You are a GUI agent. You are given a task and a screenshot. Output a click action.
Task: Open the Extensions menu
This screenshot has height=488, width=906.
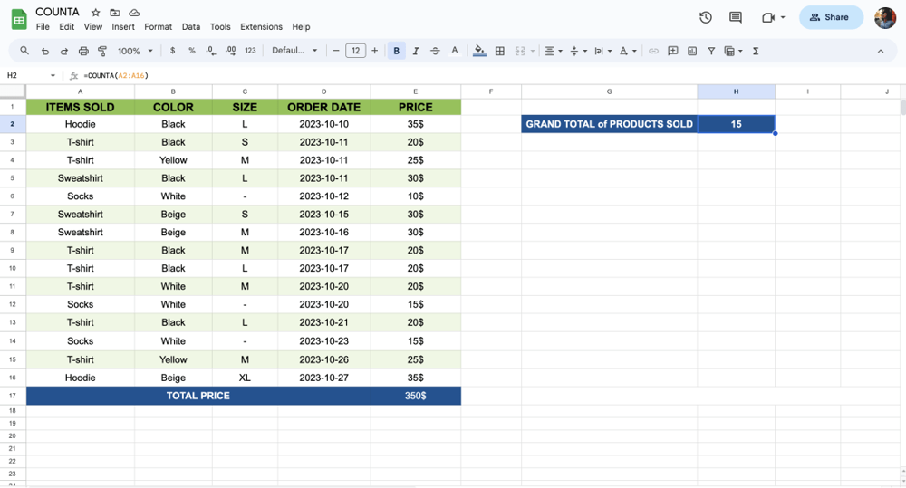[x=261, y=27]
